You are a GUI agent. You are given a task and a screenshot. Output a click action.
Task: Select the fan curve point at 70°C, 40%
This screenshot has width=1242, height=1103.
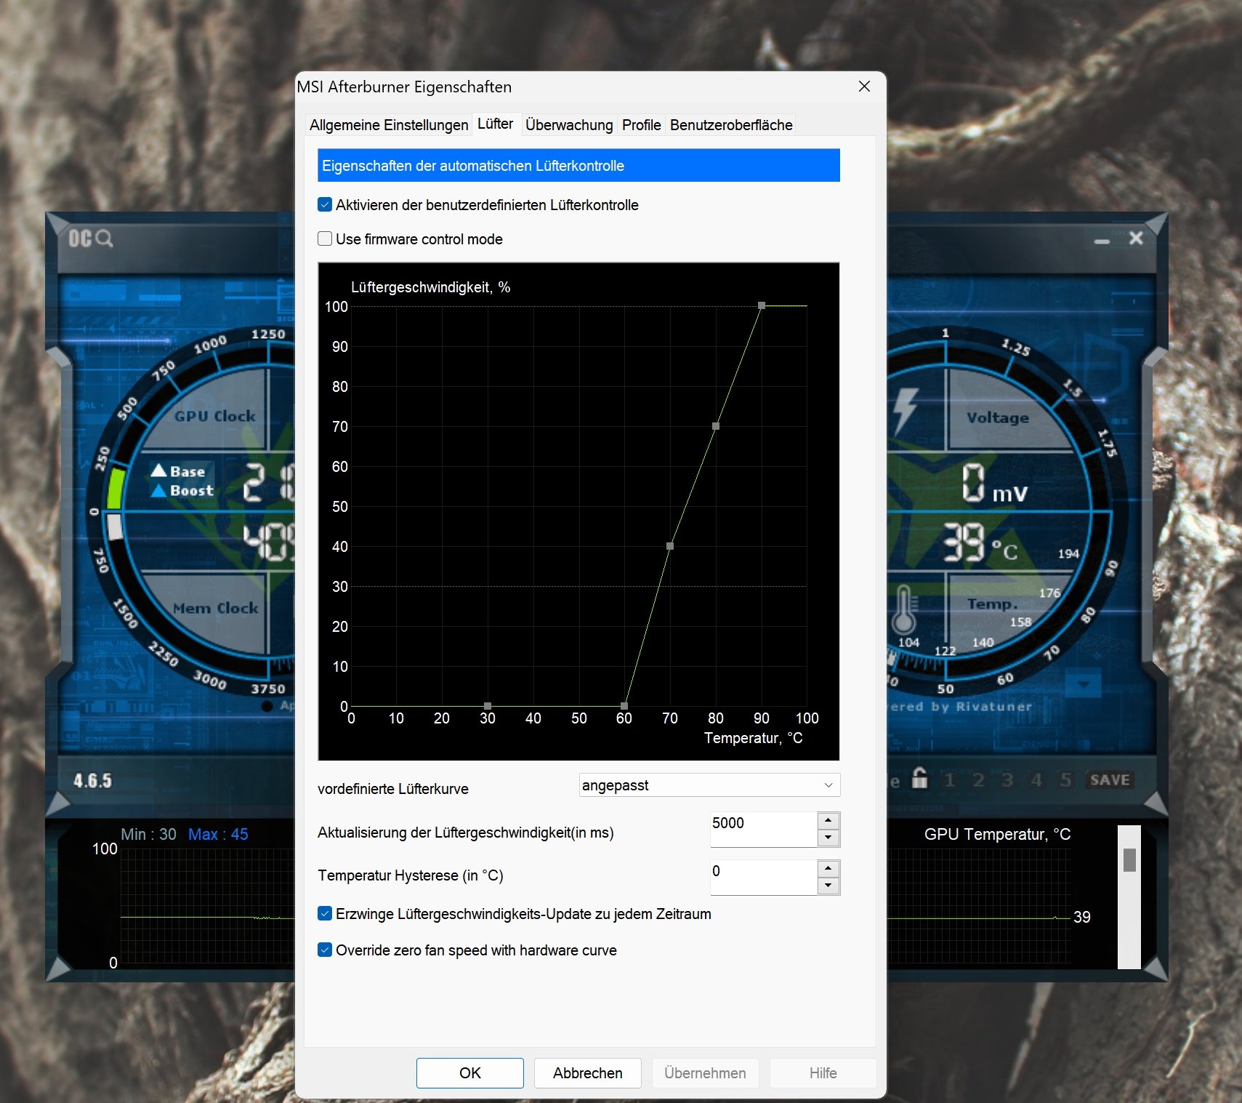coord(670,546)
